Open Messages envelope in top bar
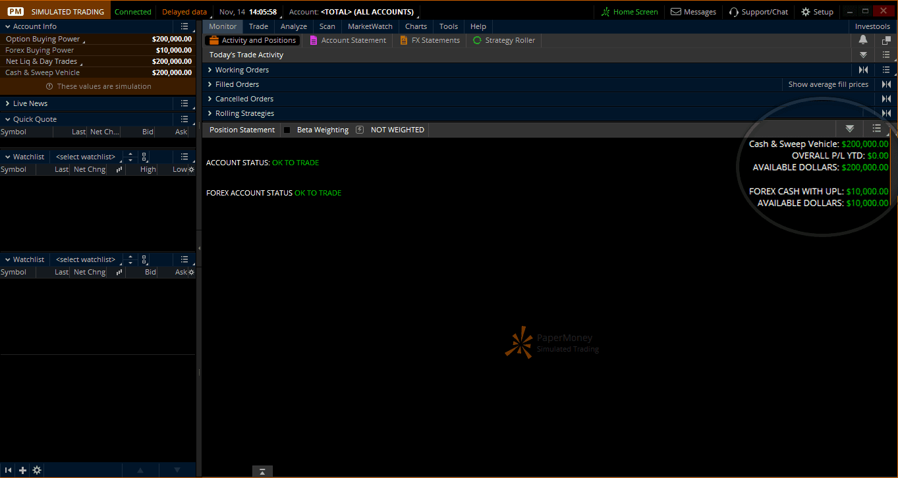This screenshot has width=898, height=478. 693,12
